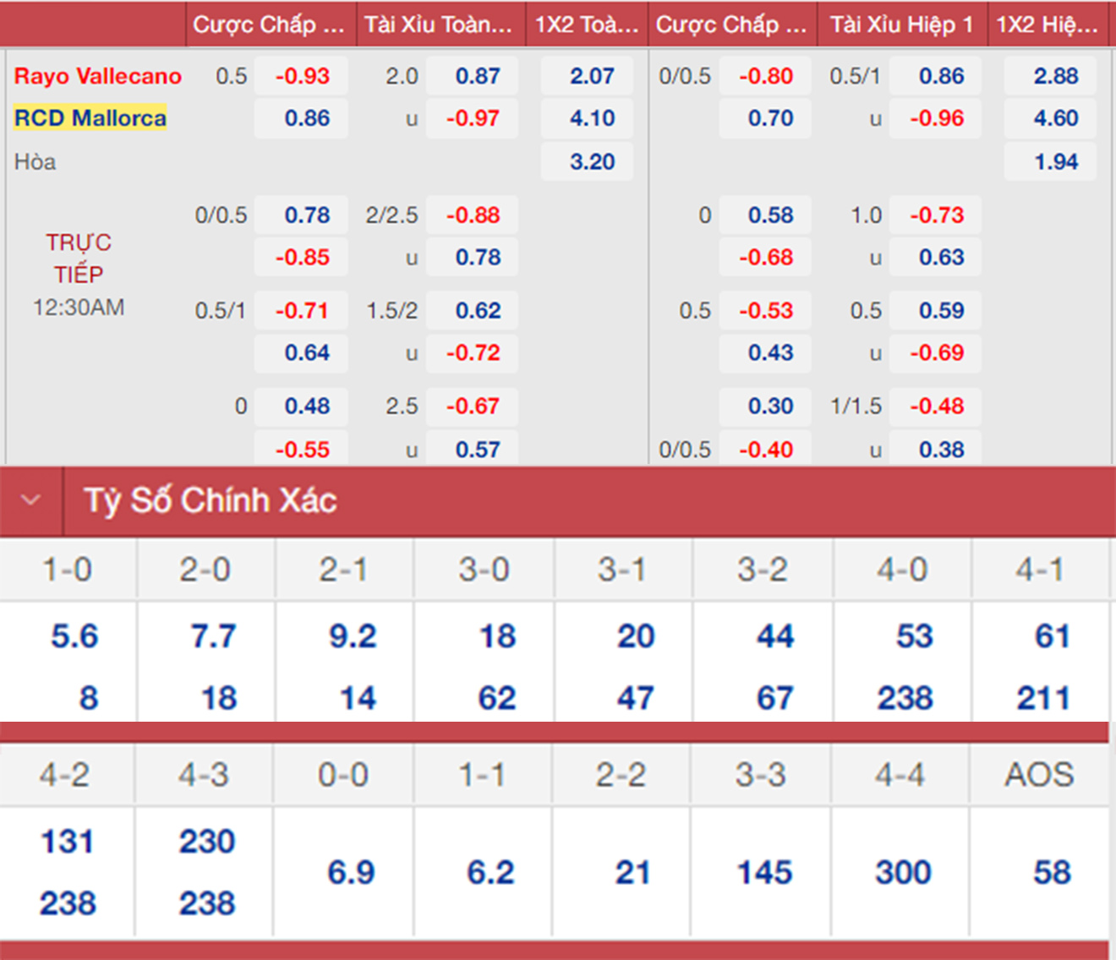Click RCD Mallorca full-time 1X2 odds 4.10
Image resolution: width=1116 pixels, height=960 pixels.
pyautogui.click(x=590, y=118)
